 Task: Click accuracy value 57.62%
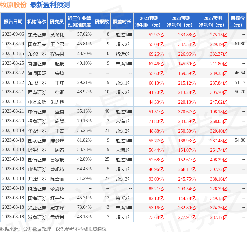84,34
